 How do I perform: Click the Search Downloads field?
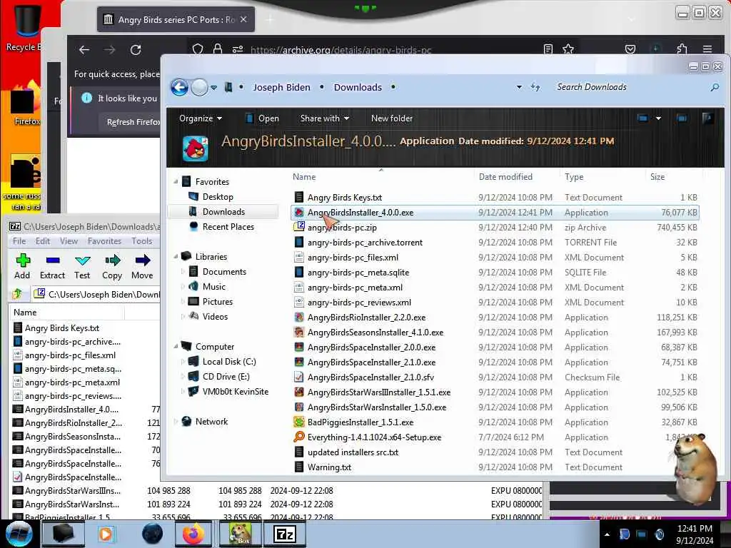(630, 87)
